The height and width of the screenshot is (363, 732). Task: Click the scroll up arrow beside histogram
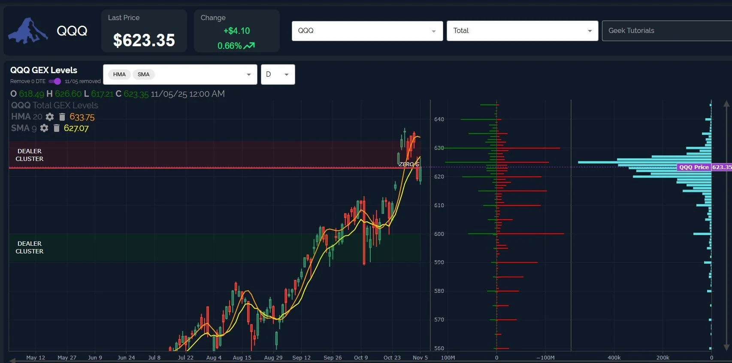click(x=726, y=104)
